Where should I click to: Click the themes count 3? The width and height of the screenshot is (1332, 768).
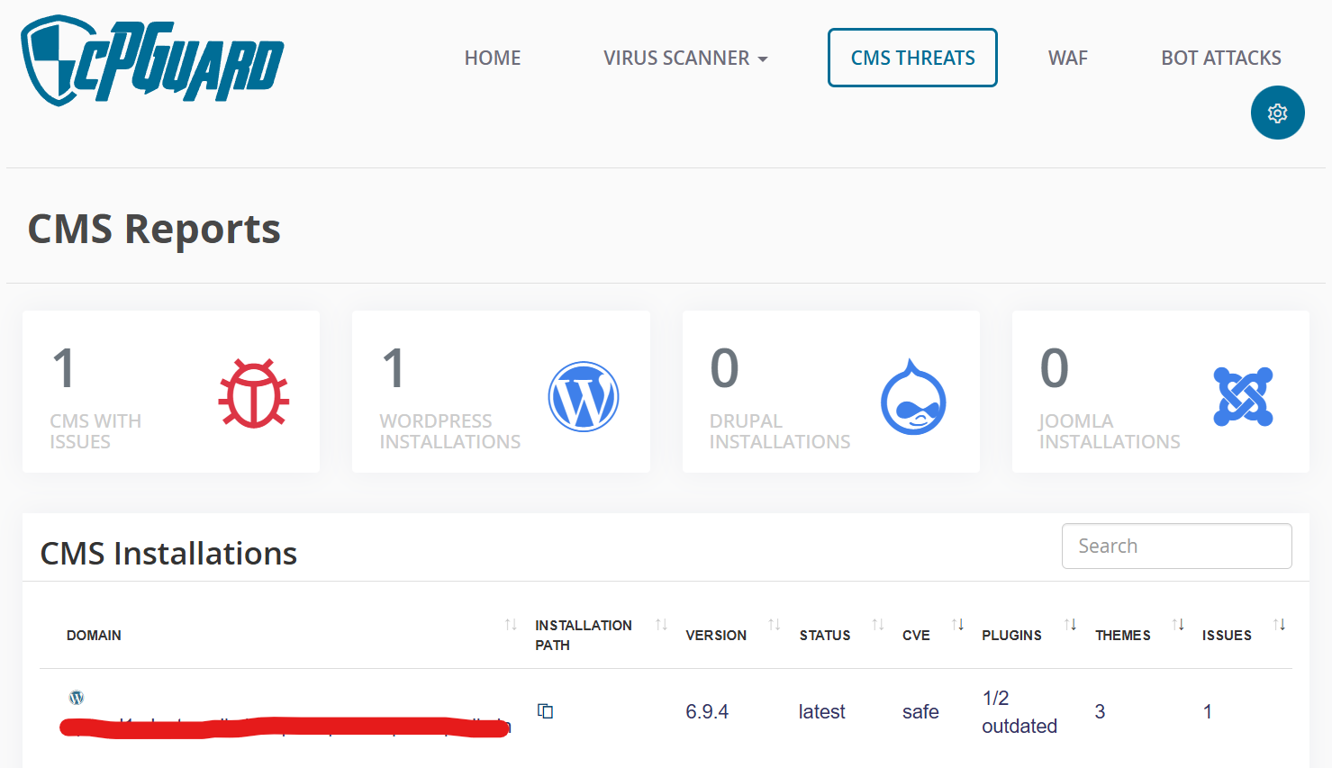pos(1100,711)
